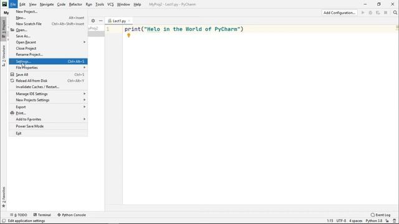This screenshot has height=224, width=399.
Task: Click the Run with Coverage icon
Action: 378,12
